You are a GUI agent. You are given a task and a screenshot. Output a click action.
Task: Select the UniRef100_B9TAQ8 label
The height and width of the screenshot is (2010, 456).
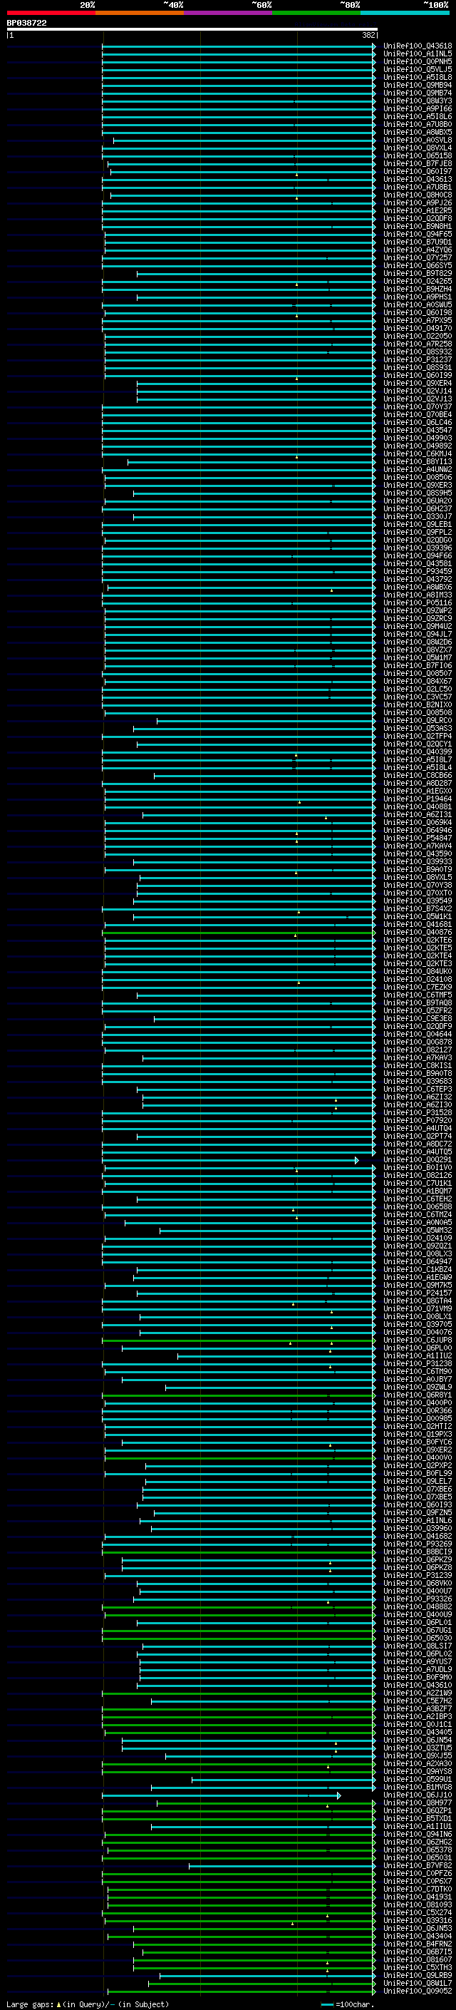click(418, 1003)
